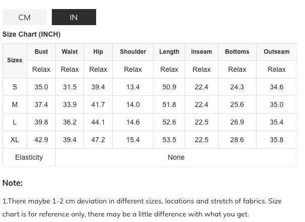
Task: Click the Hip column header
Action: (x=98, y=52)
